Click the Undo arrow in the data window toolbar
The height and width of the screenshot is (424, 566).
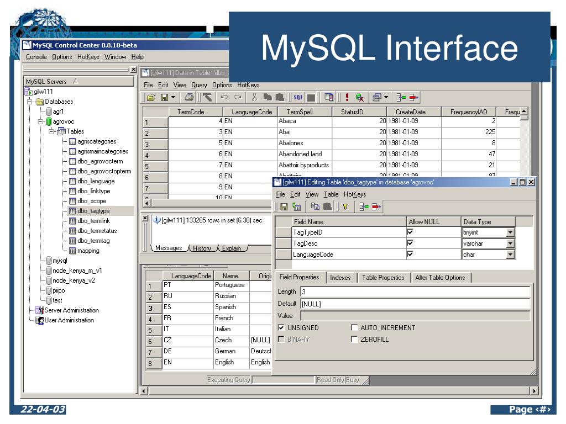point(224,97)
